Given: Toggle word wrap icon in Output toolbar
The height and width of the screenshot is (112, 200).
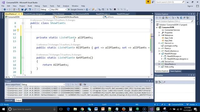Looking at the screenshot, I should (85, 84).
